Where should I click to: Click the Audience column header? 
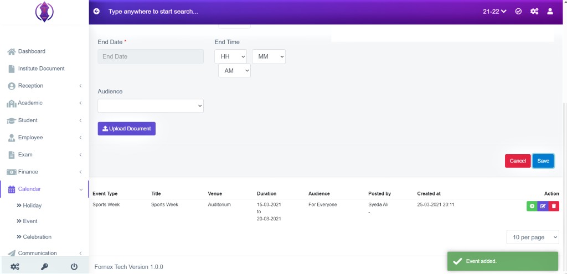(319, 193)
